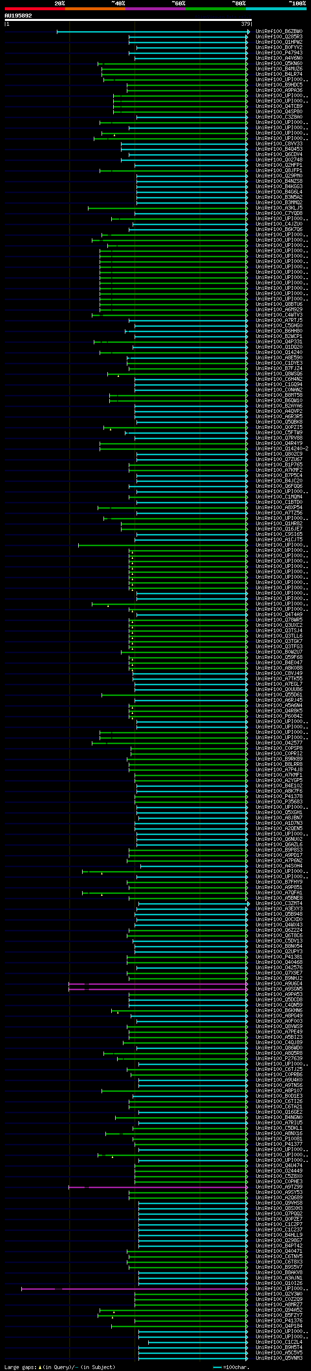
Task: Select the UniRef100_A7KMF2 hit
Action: tap(278, 470)
